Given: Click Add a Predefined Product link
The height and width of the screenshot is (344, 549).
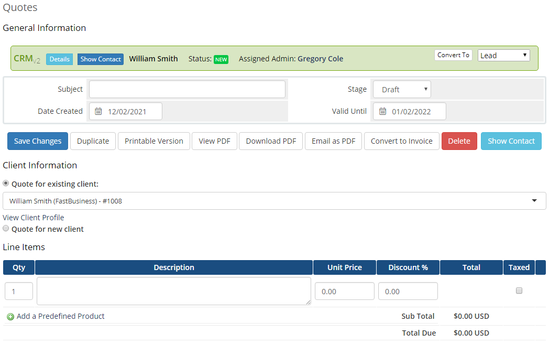Looking at the screenshot, I should tap(61, 316).
